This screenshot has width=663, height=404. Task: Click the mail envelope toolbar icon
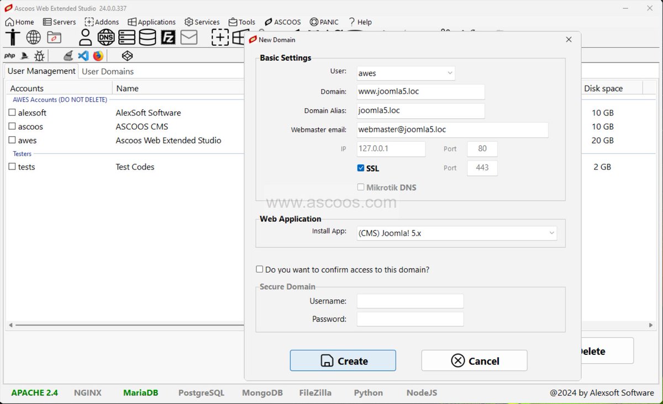point(189,38)
